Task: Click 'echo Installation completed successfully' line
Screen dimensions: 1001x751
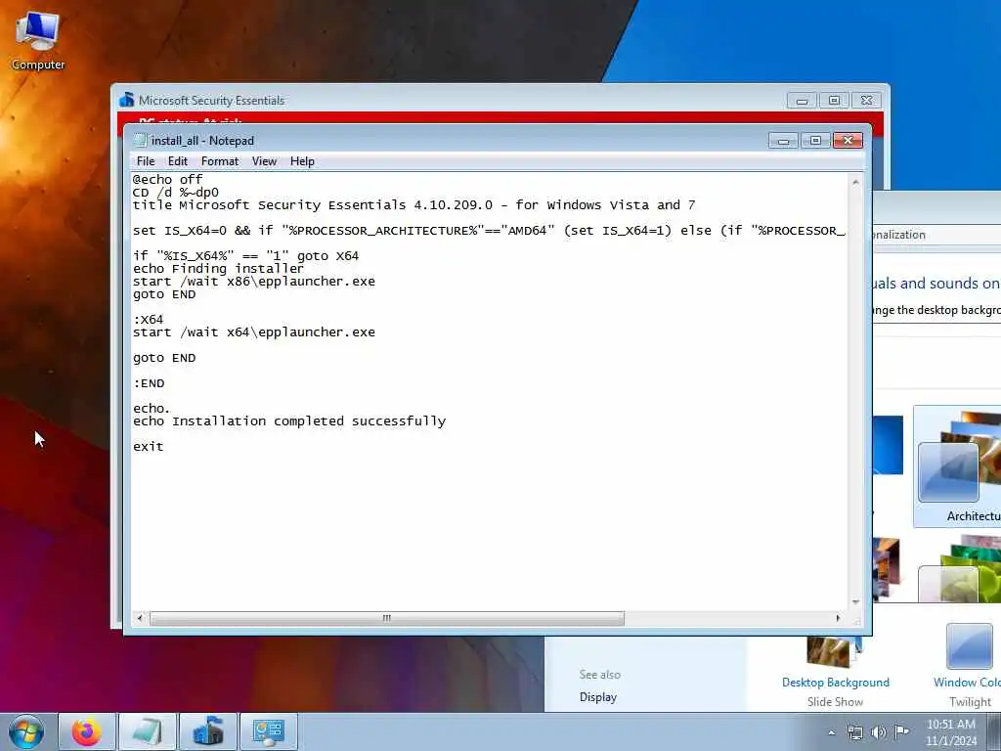Action: 289,421
